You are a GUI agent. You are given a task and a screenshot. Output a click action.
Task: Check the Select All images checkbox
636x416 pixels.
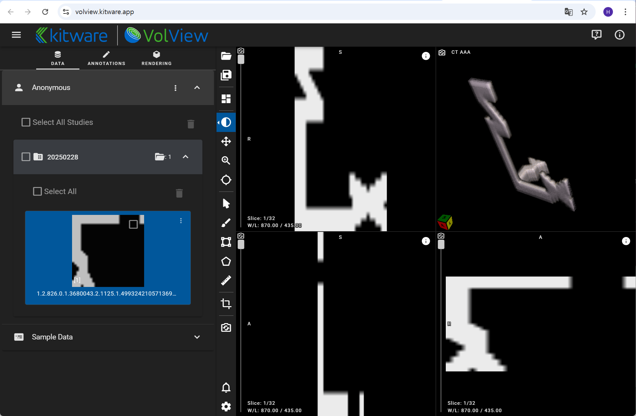point(37,192)
